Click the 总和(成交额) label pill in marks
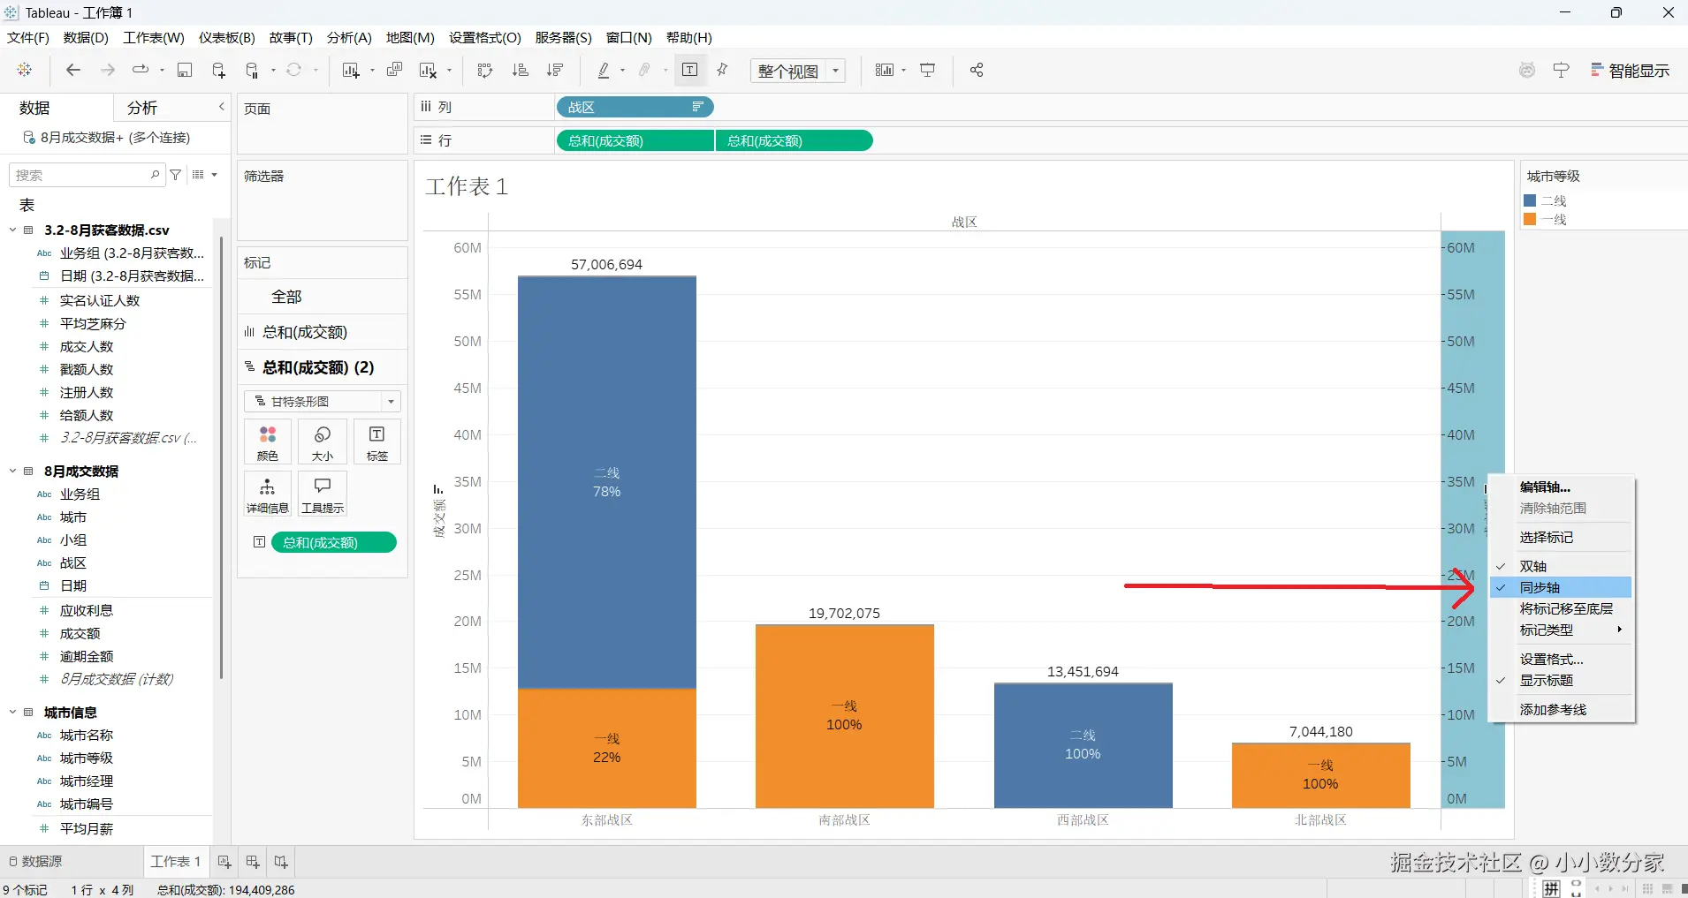Screen dimensions: 1688x898 334,542
